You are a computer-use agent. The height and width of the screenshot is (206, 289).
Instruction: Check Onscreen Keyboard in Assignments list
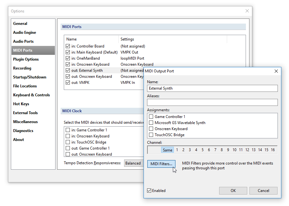151,129
